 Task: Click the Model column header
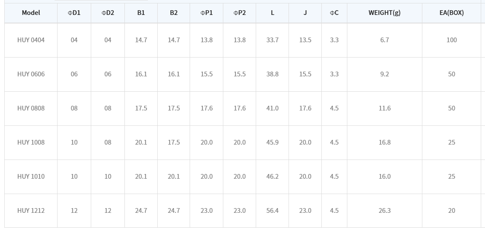pyautogui.click(x=31, y=13)
